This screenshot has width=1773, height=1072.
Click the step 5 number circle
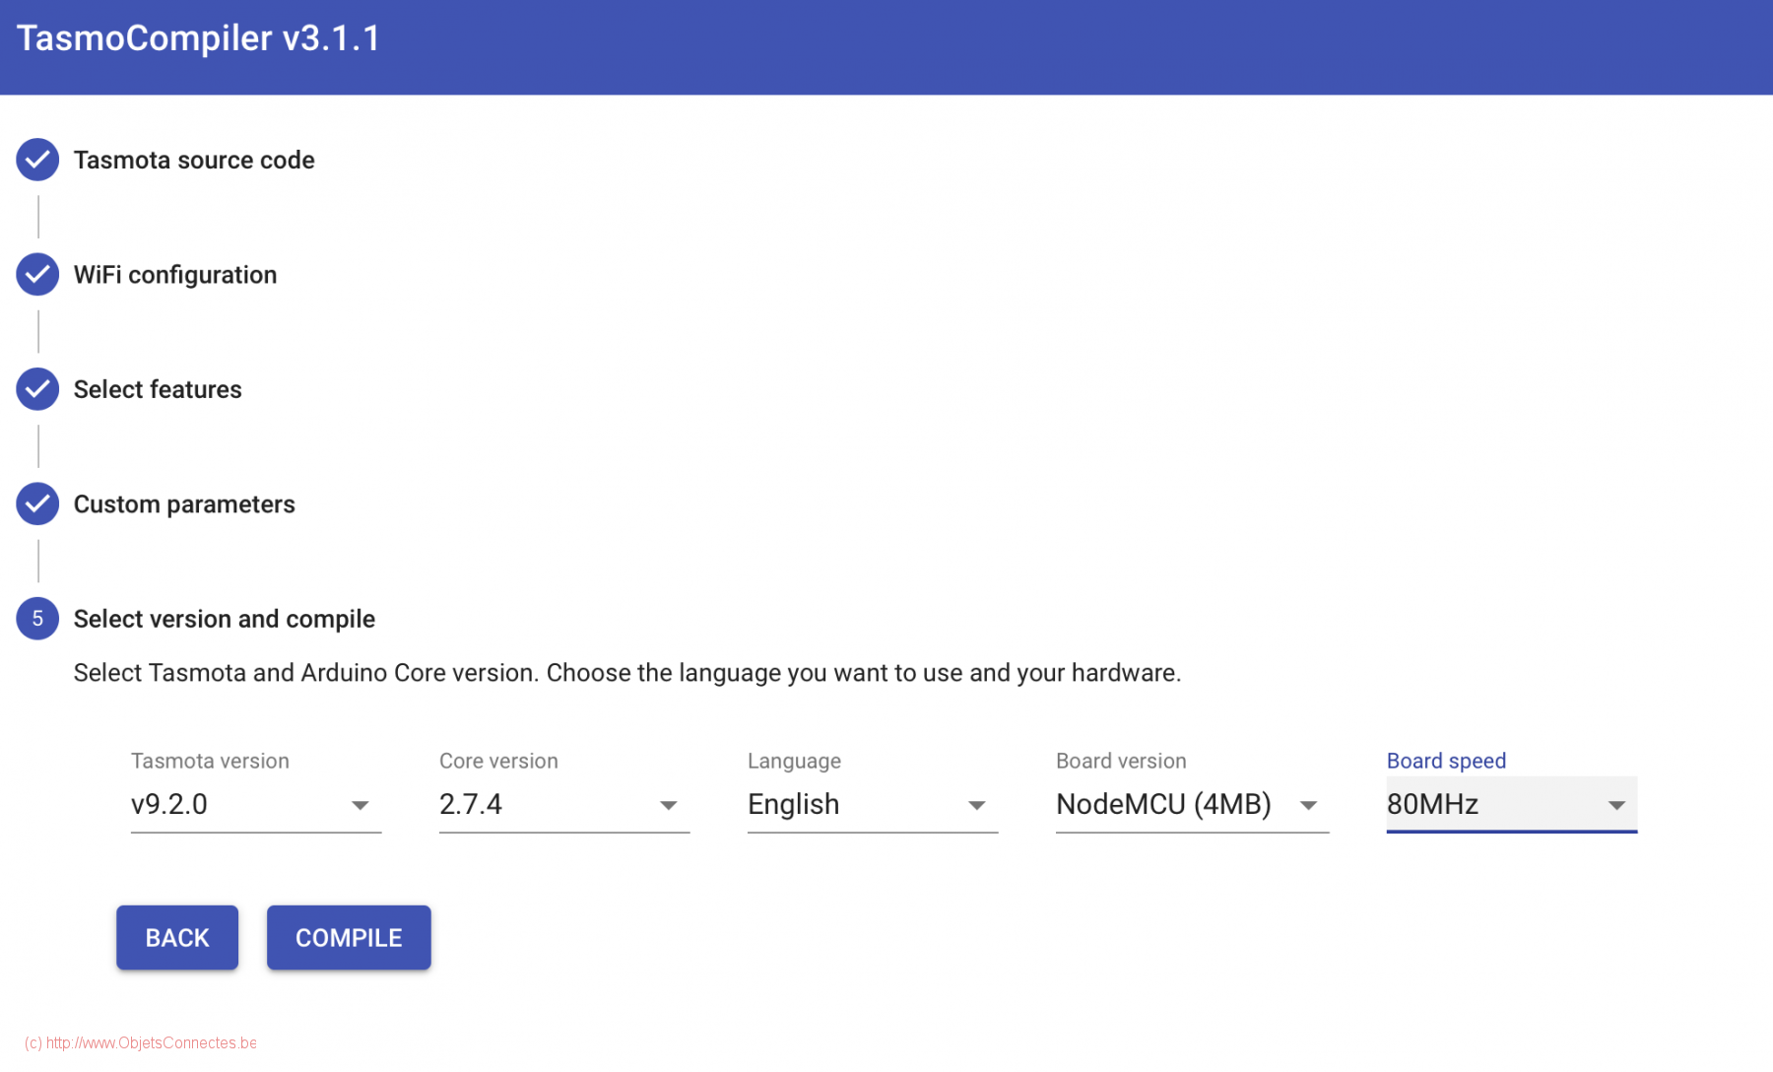[37, 619]
